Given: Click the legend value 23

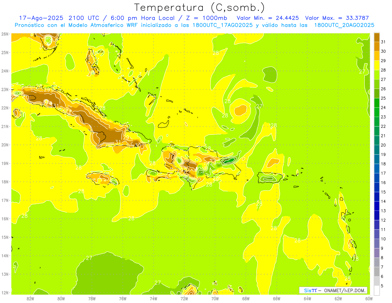Looking at the screenshot, I should pos(383,117).
